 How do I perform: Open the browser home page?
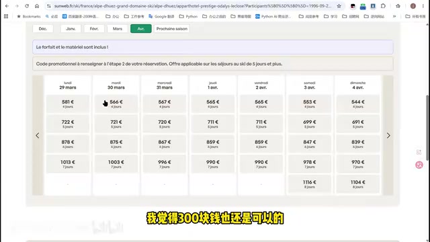click(x=37, y=6)
